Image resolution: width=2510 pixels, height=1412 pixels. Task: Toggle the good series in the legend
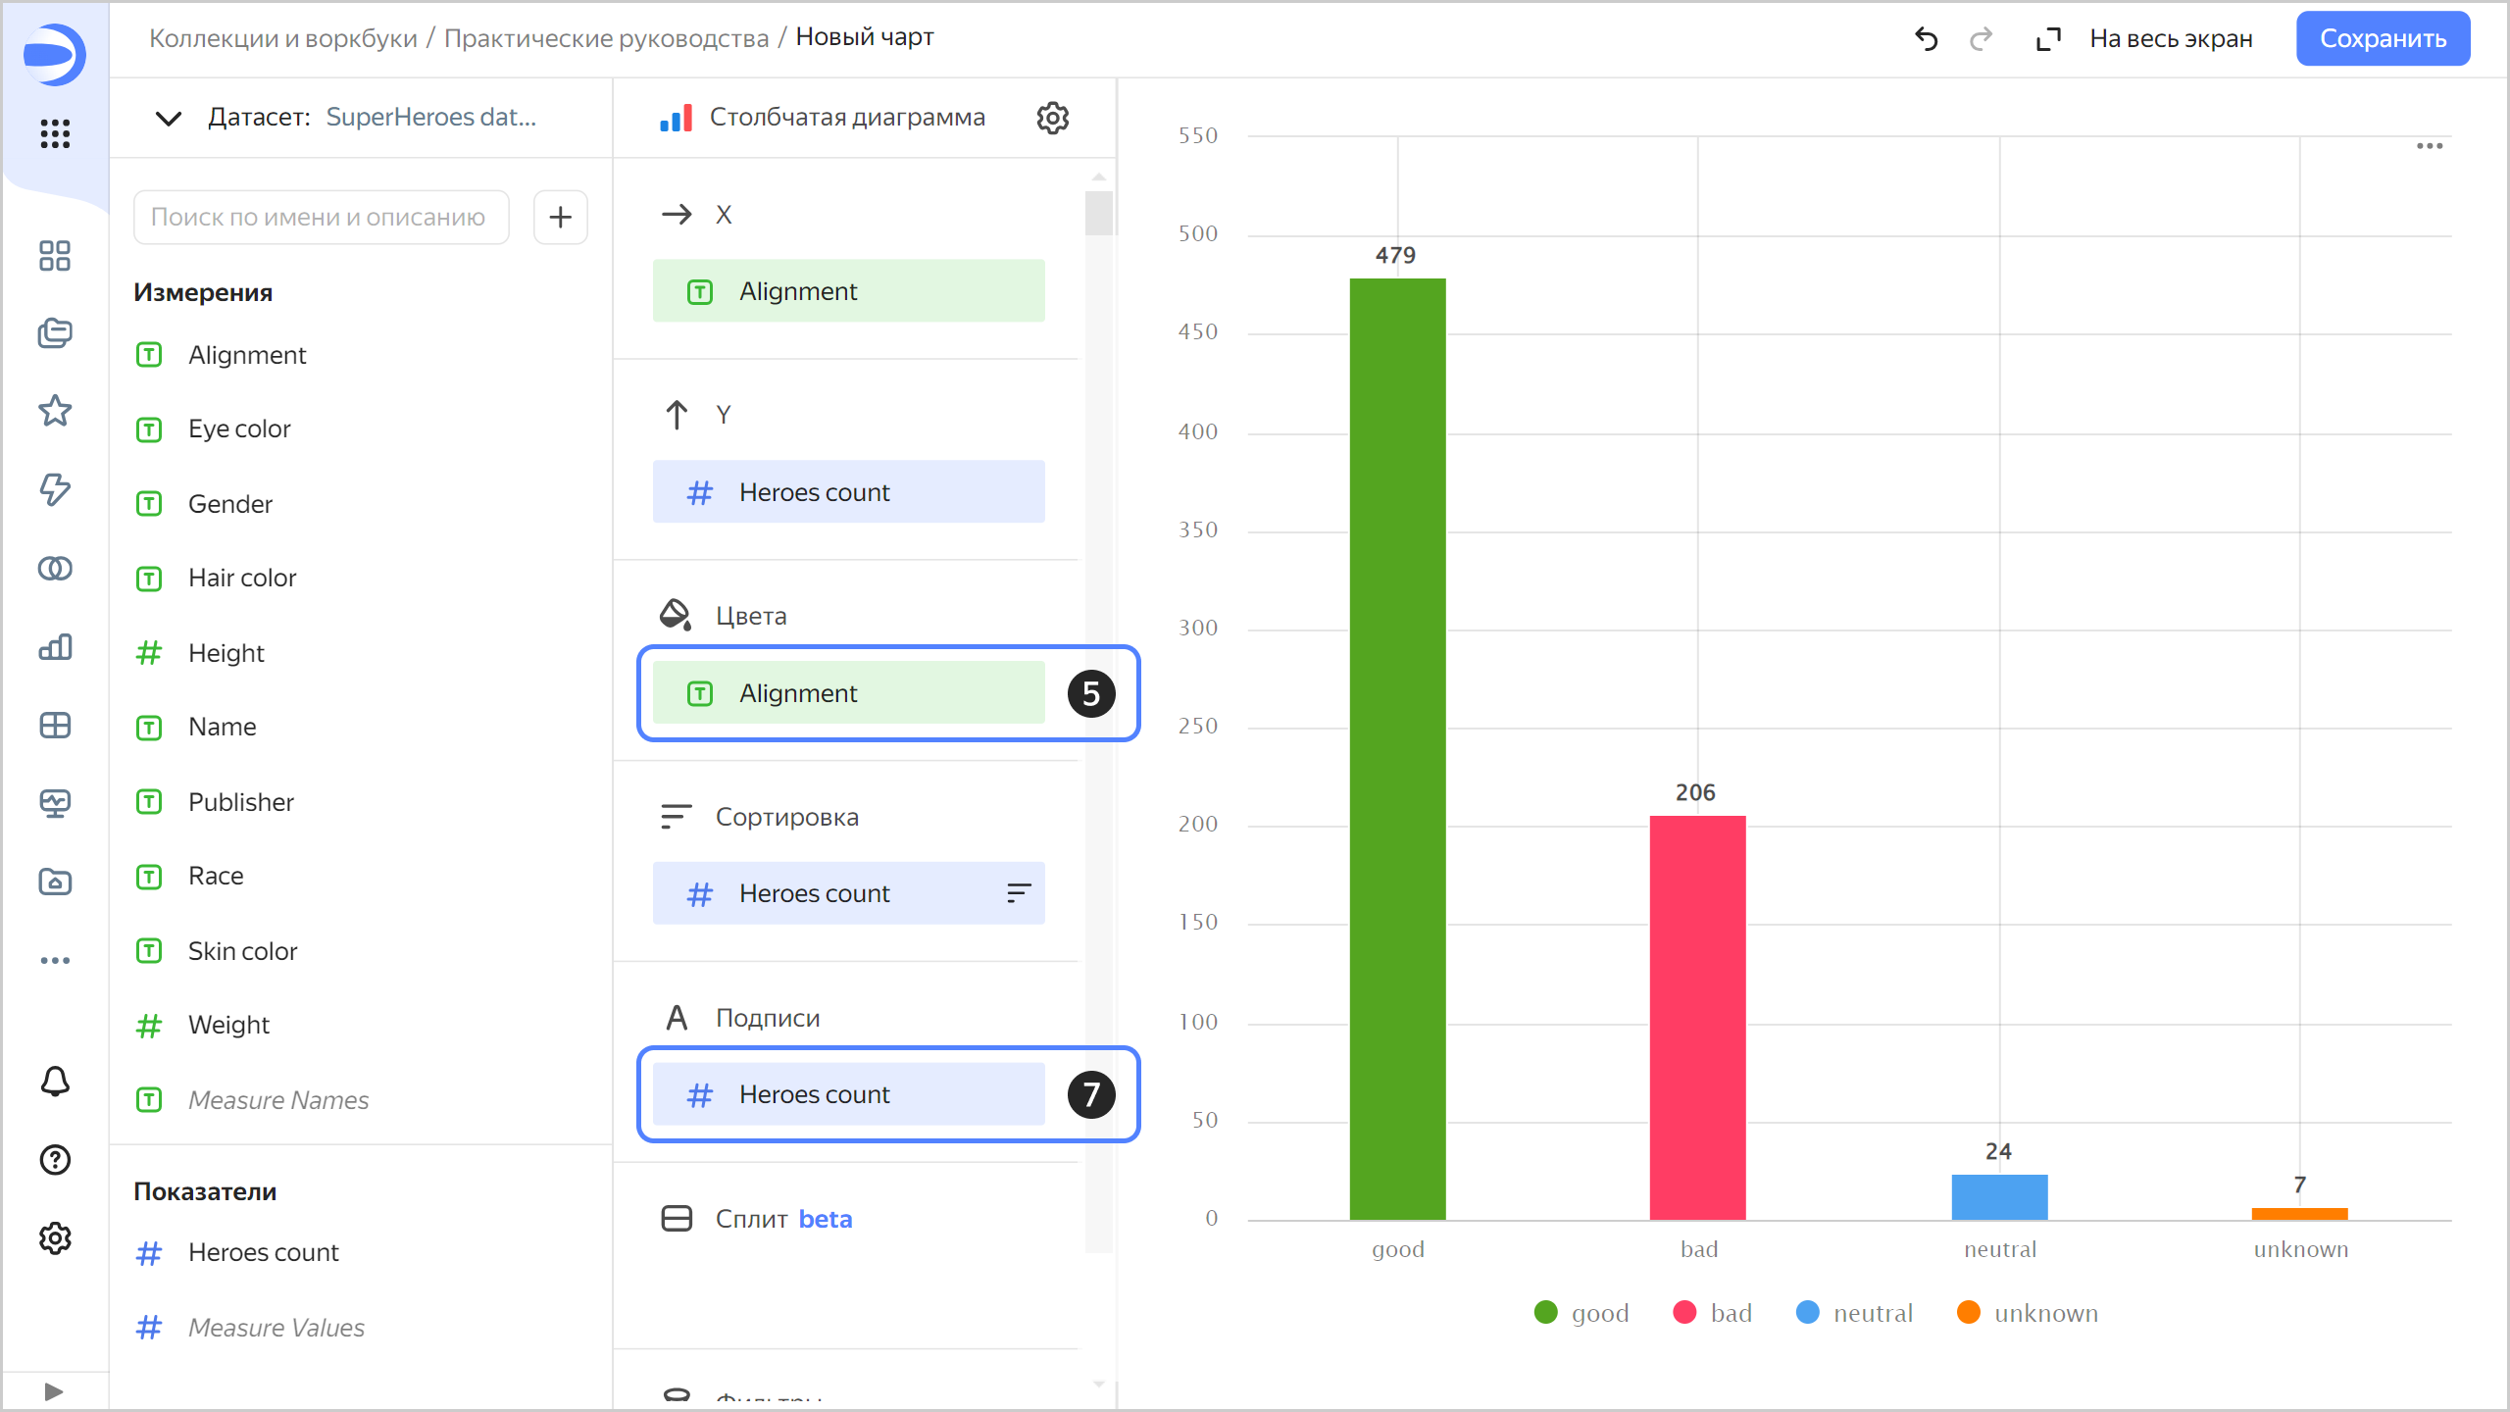click(x=1581, y=1313)
